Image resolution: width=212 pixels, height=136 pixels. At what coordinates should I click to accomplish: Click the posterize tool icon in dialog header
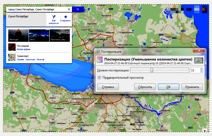[100, 60]
